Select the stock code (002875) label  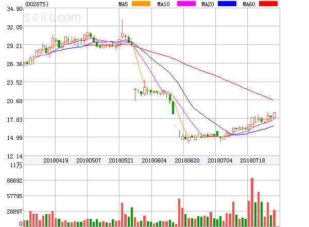click(x=37, y=4)
